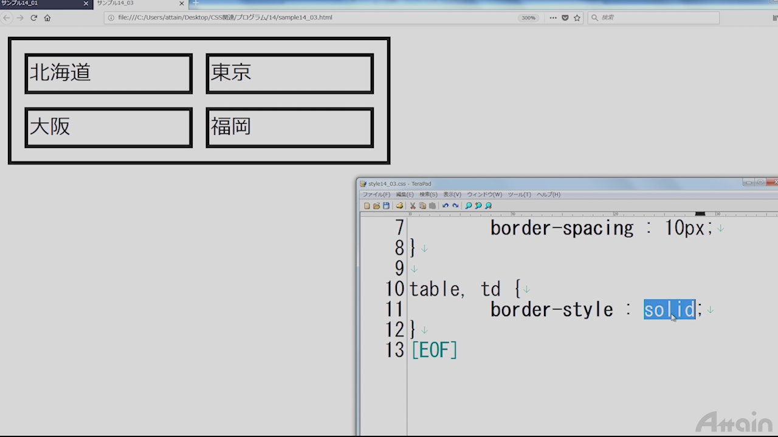Click the Open file icon in TeraPad
This screenshot has width=778, height=437.
(x=376, y=206)
